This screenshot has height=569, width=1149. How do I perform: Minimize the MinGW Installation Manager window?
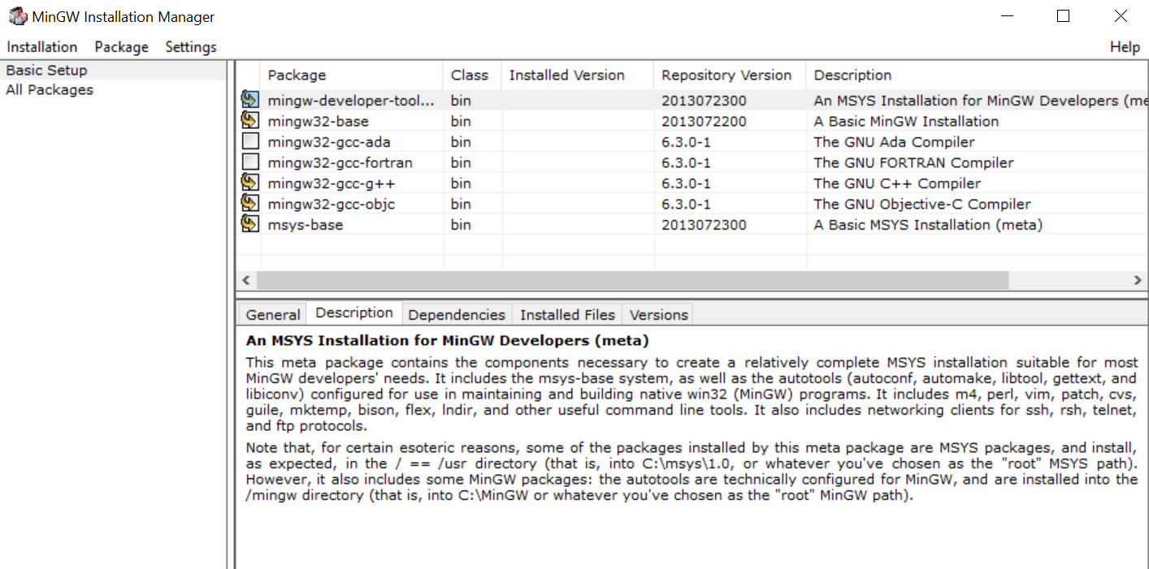pos(1007,16)
